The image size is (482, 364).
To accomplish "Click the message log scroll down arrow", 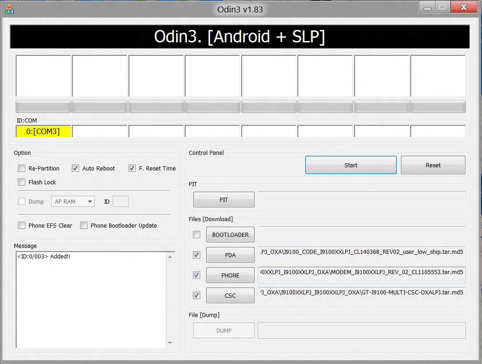I will 170,343.
